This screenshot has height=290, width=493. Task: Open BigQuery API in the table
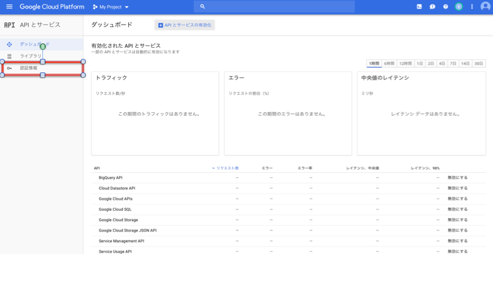111,178
